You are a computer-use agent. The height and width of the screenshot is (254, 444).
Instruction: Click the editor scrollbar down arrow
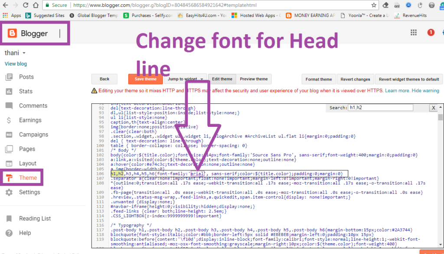point(441,244)
